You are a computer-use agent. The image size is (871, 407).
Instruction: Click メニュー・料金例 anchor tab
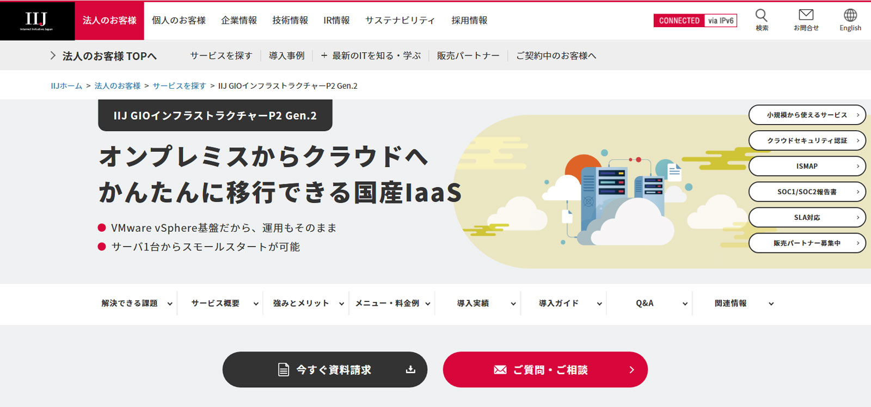coord(387,303)
